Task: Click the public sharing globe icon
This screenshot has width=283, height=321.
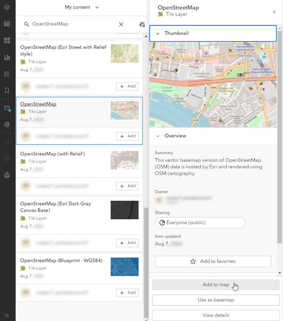Action: [x=162, y=223]
